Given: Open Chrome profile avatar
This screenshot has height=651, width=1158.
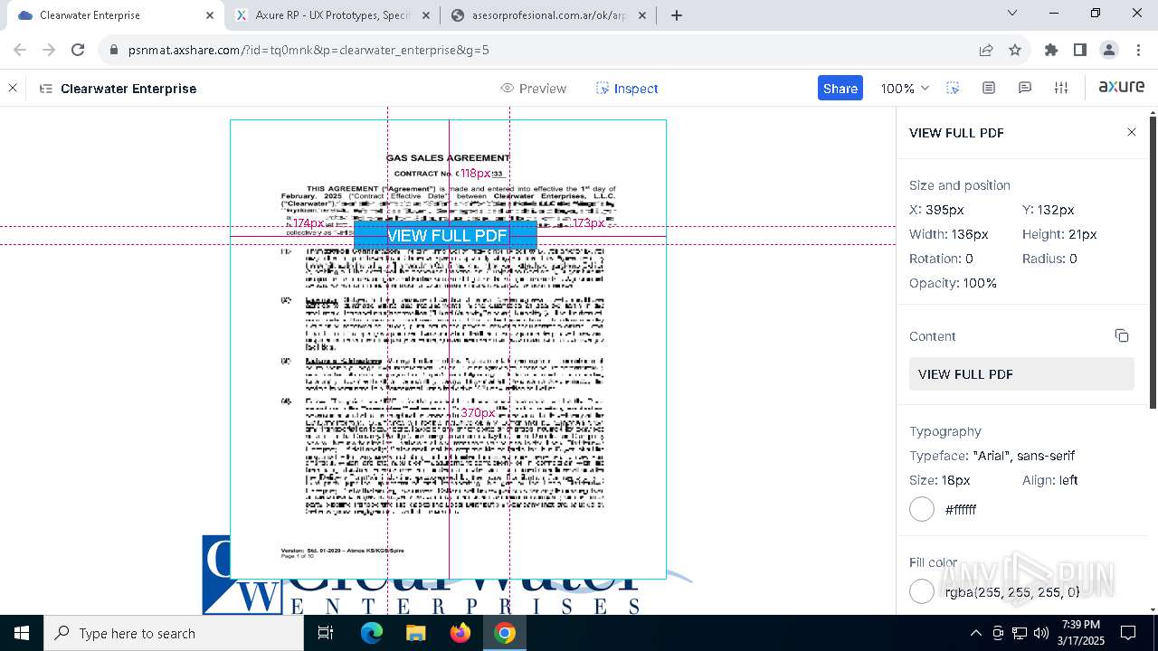Looking at the screenshot, I should (x=1109, y=51).
